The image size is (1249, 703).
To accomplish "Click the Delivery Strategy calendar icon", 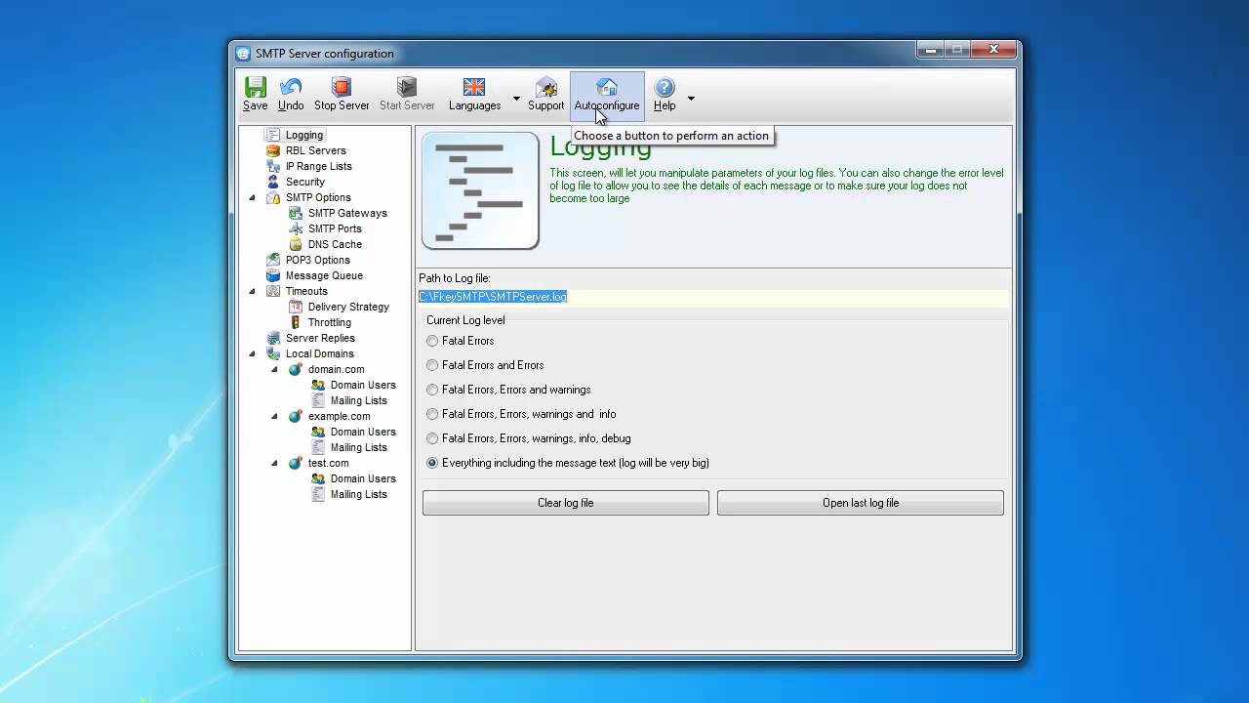I will point(296,307).
